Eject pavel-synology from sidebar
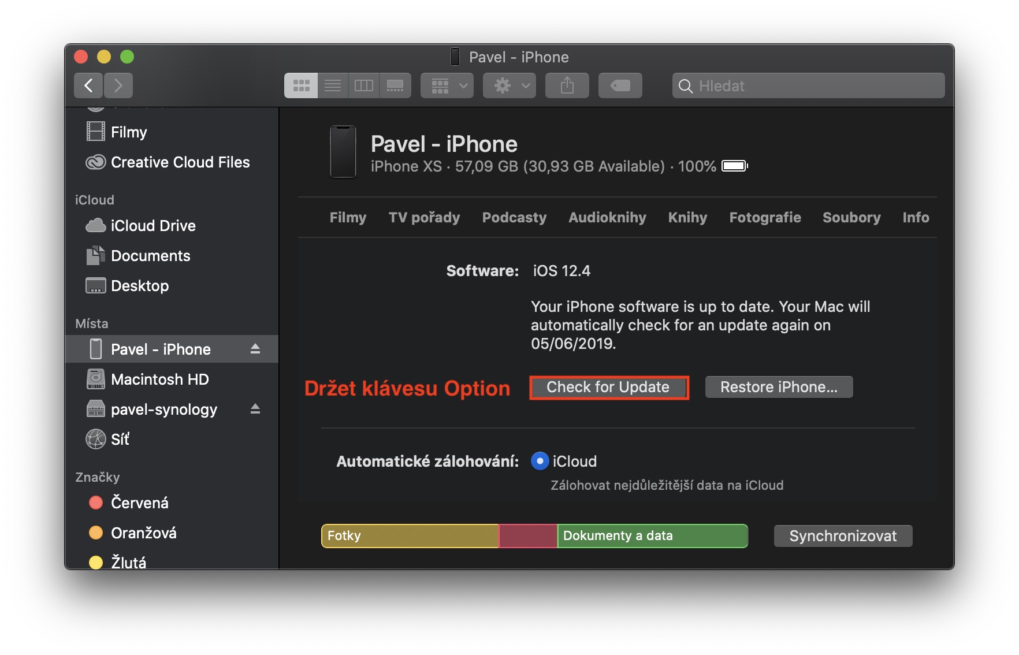 255,409
